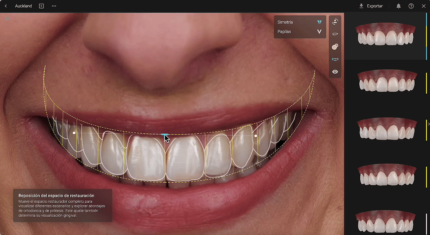
Task: Toggle the Simetría option
Action: (x=300, y=22)
